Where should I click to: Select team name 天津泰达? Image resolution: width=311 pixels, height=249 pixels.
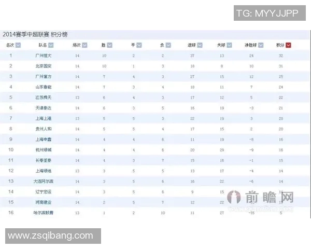coord(44,108)
